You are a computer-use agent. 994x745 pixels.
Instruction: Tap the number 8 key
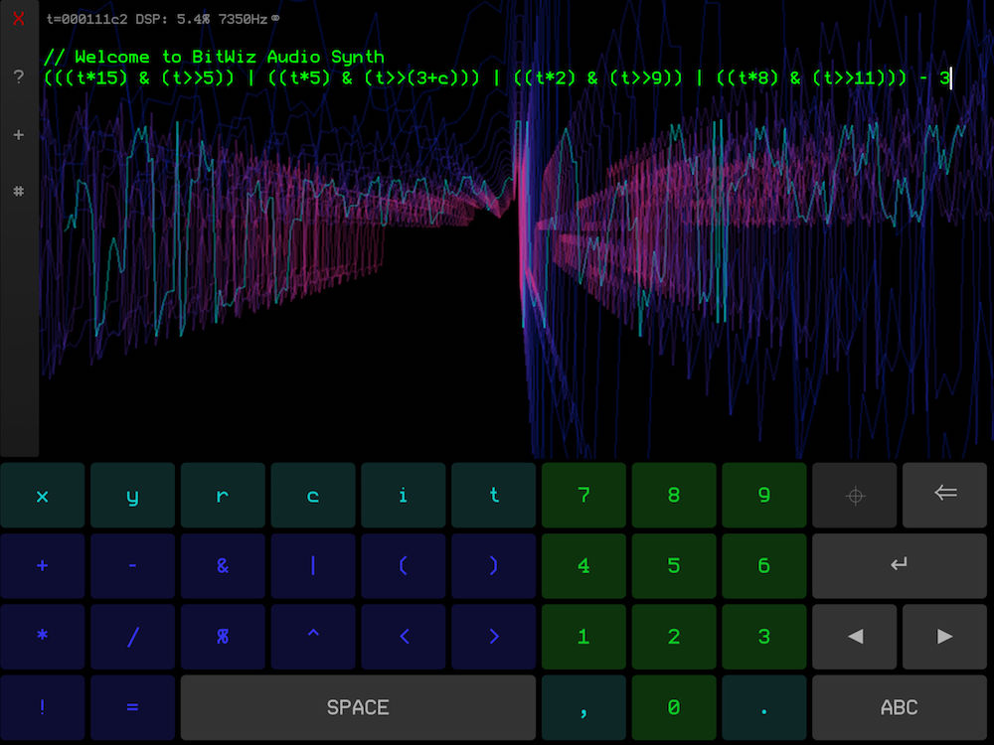click(x=674, y=495)
